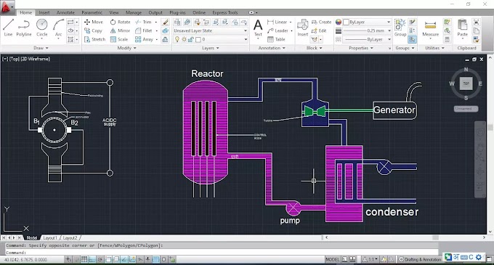Expand the Draw panel
The image size is (494, 265).
[x=41, y=48]
